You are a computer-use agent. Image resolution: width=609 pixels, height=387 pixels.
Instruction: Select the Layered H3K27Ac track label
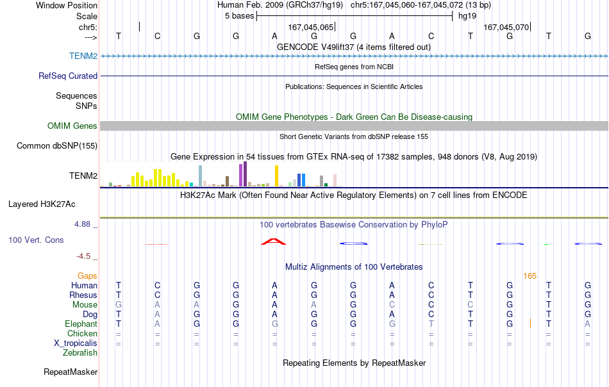tap(42, 204)
